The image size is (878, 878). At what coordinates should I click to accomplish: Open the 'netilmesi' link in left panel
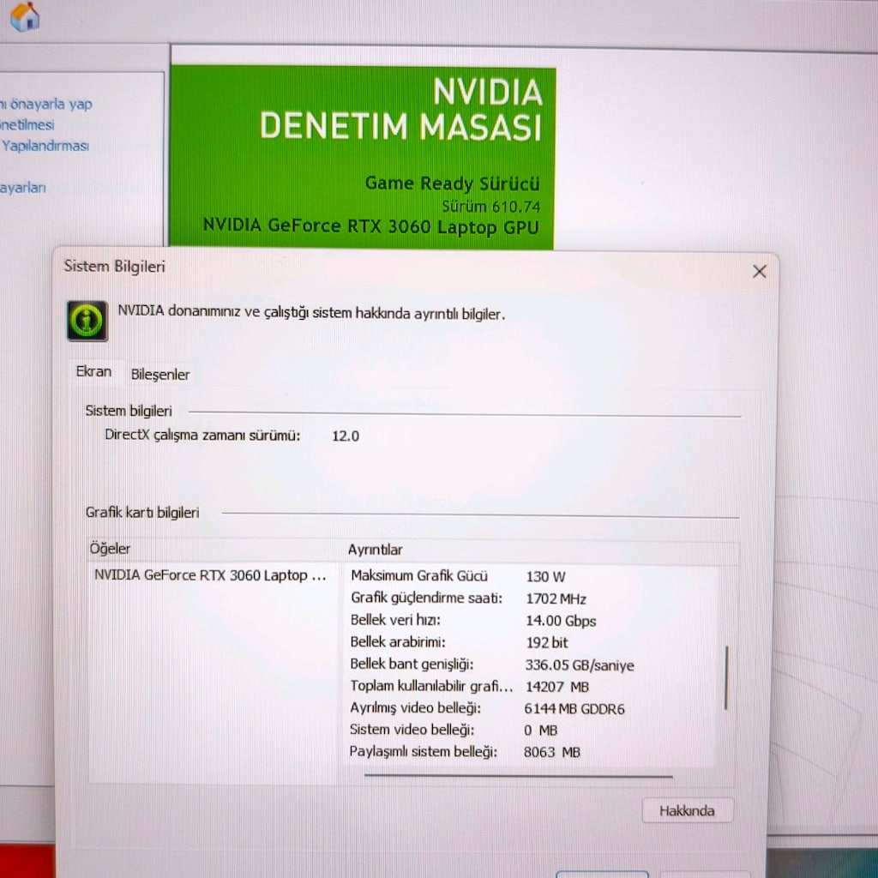(x=27, y=125)
